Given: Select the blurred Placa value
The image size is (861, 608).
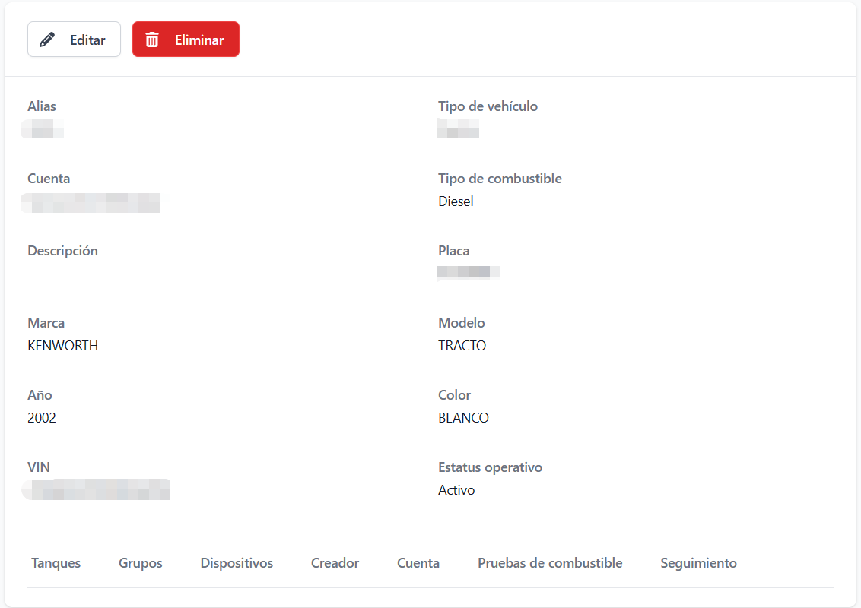Looking at the screenshot, I should point(469,272).
